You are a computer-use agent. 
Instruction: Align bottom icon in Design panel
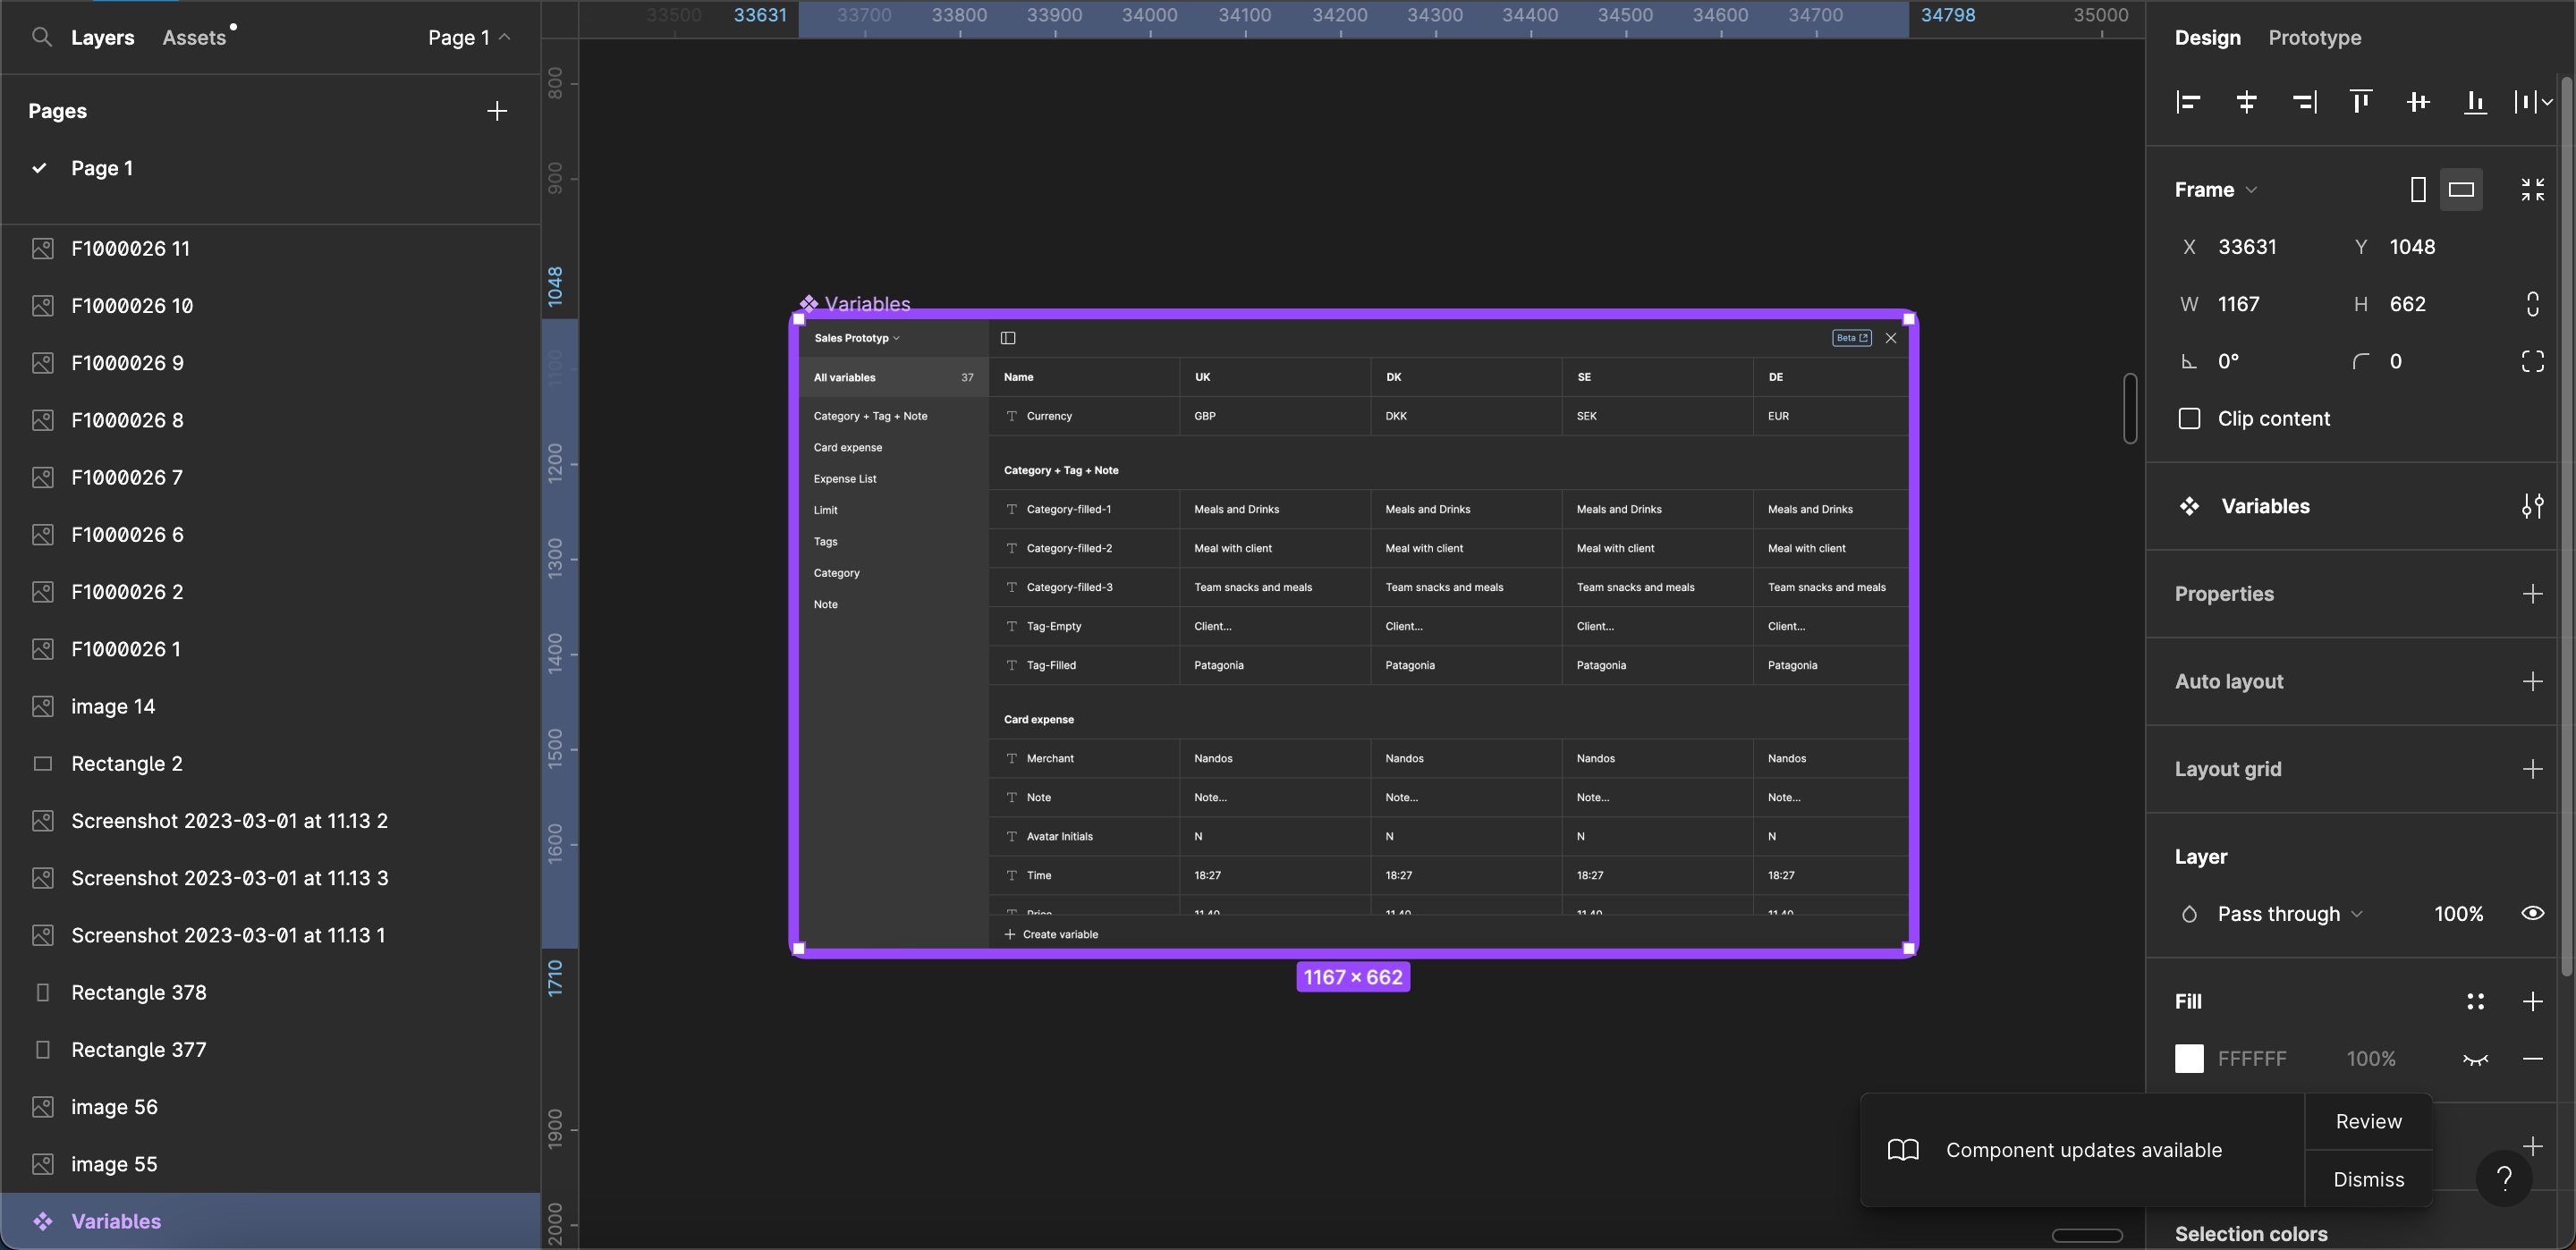2475,102
